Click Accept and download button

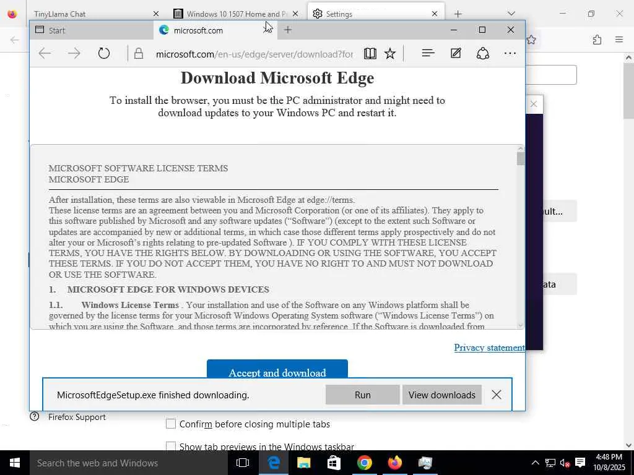(277, 369)
